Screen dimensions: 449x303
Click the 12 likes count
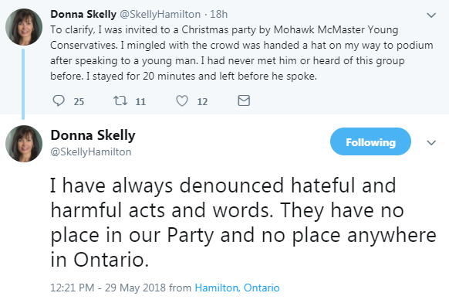(x=202, y=101)
